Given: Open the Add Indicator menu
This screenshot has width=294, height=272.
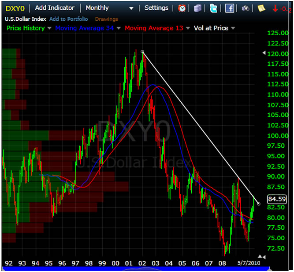Looking at the screenshot, I should coord(55,8).
